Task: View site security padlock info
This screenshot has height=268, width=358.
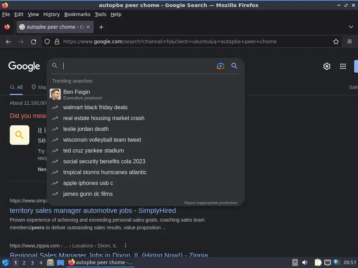Action: (57, 42)
